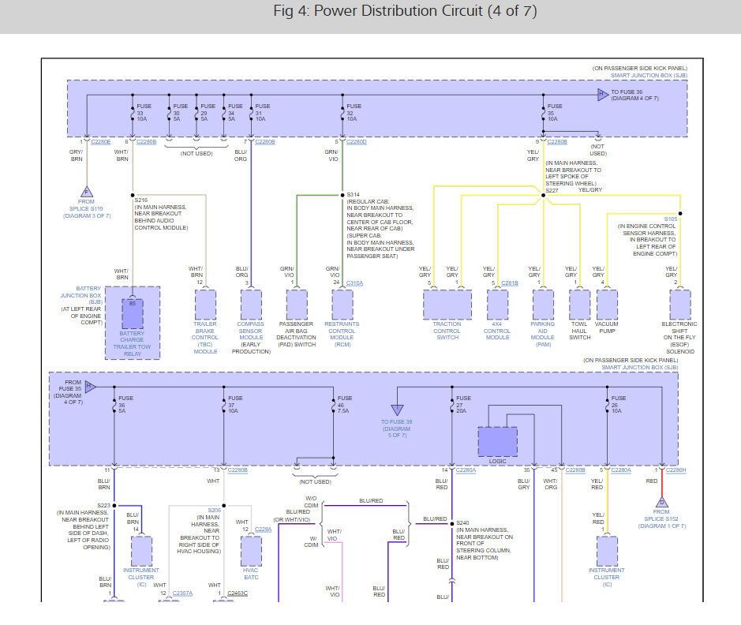The image size is (741, 625).
Task: Open C2280B link beside WHT/ORG pin 45
Action: pos(575,470)
